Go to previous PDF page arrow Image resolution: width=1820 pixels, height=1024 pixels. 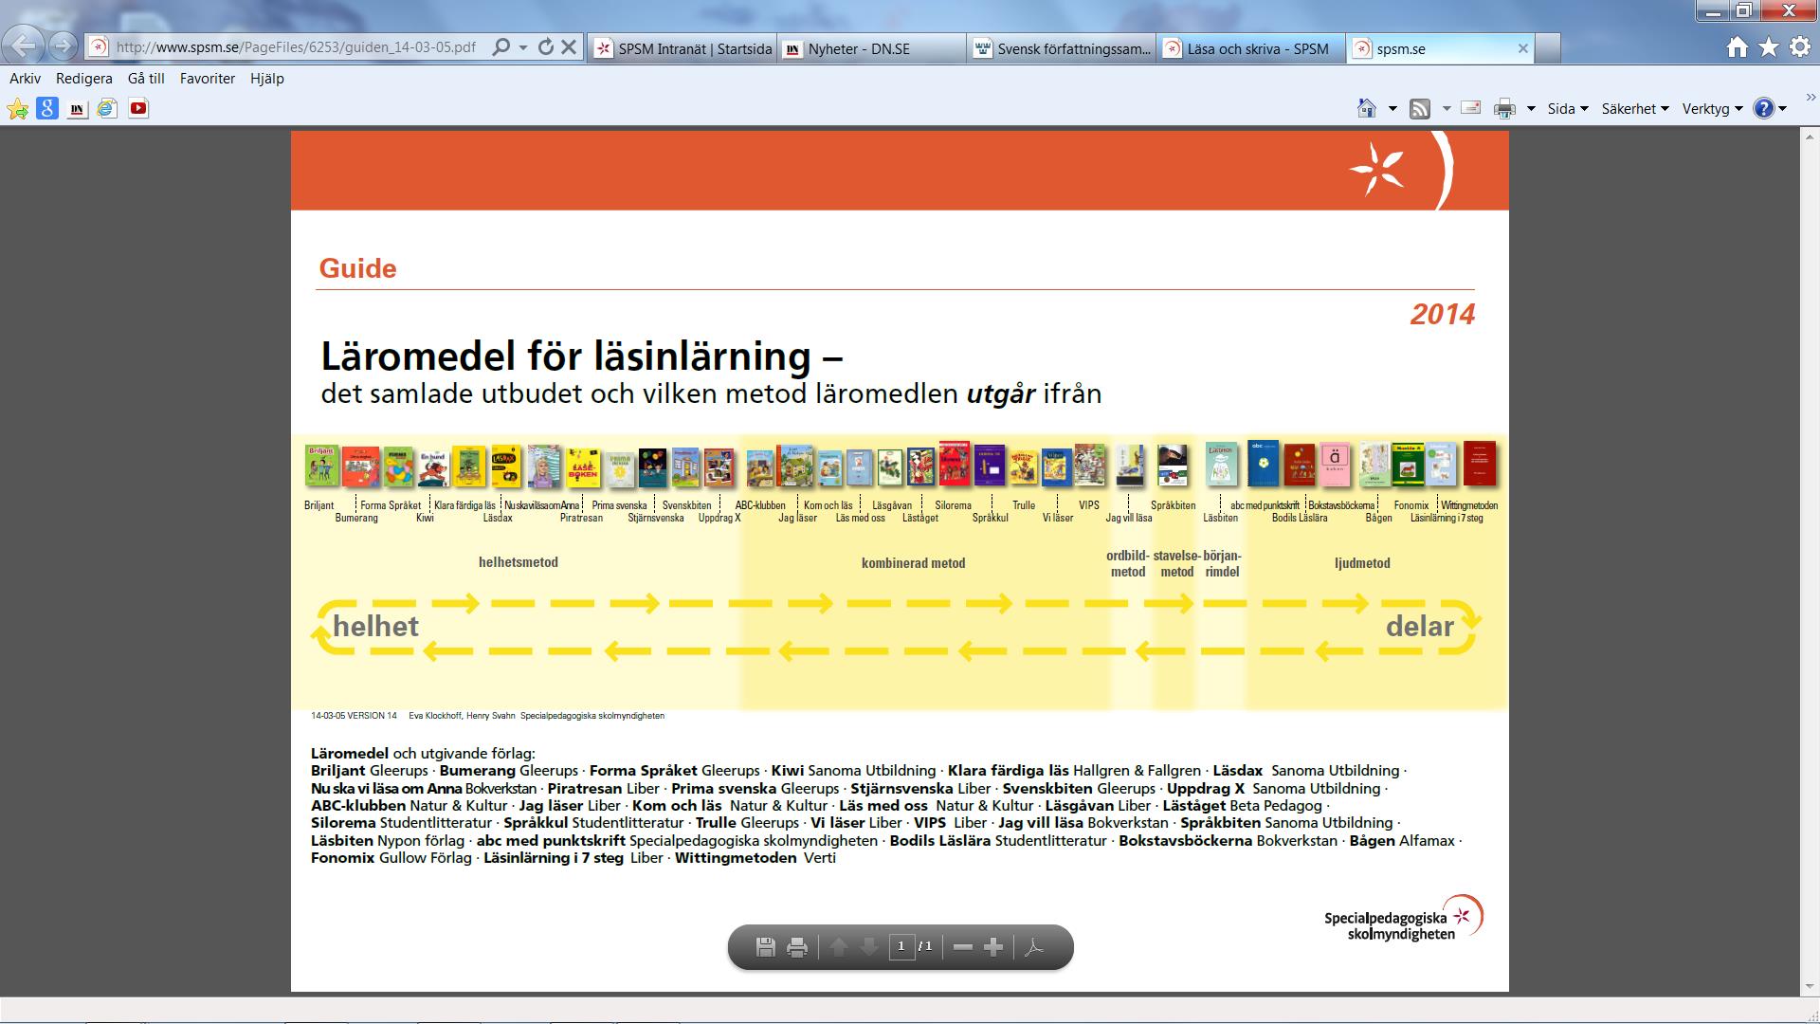[839, 946]
